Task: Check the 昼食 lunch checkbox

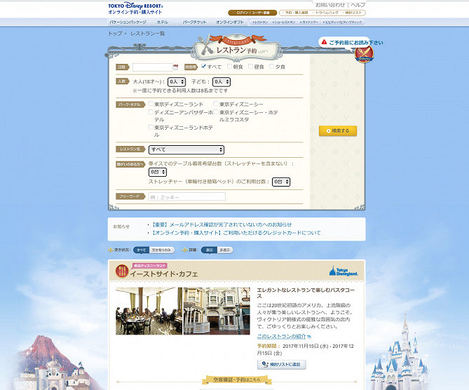Action: 251,66
